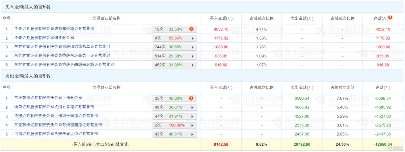
Task: Select the 4.71% ratio cell
Action: click(262, 29)
